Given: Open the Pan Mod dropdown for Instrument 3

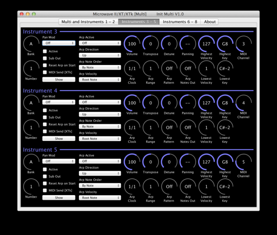Looking at the screenshot, I should [x=58, y=43].
